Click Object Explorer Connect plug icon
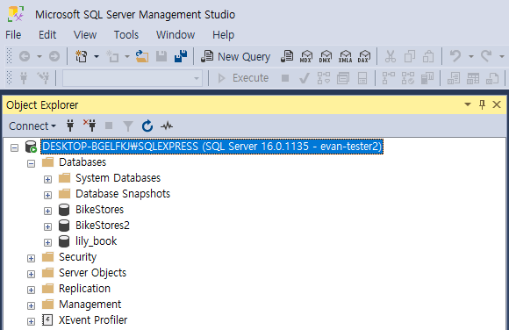Image resolution: width=509 pixels, height=330 pixels. pos(70,126)
